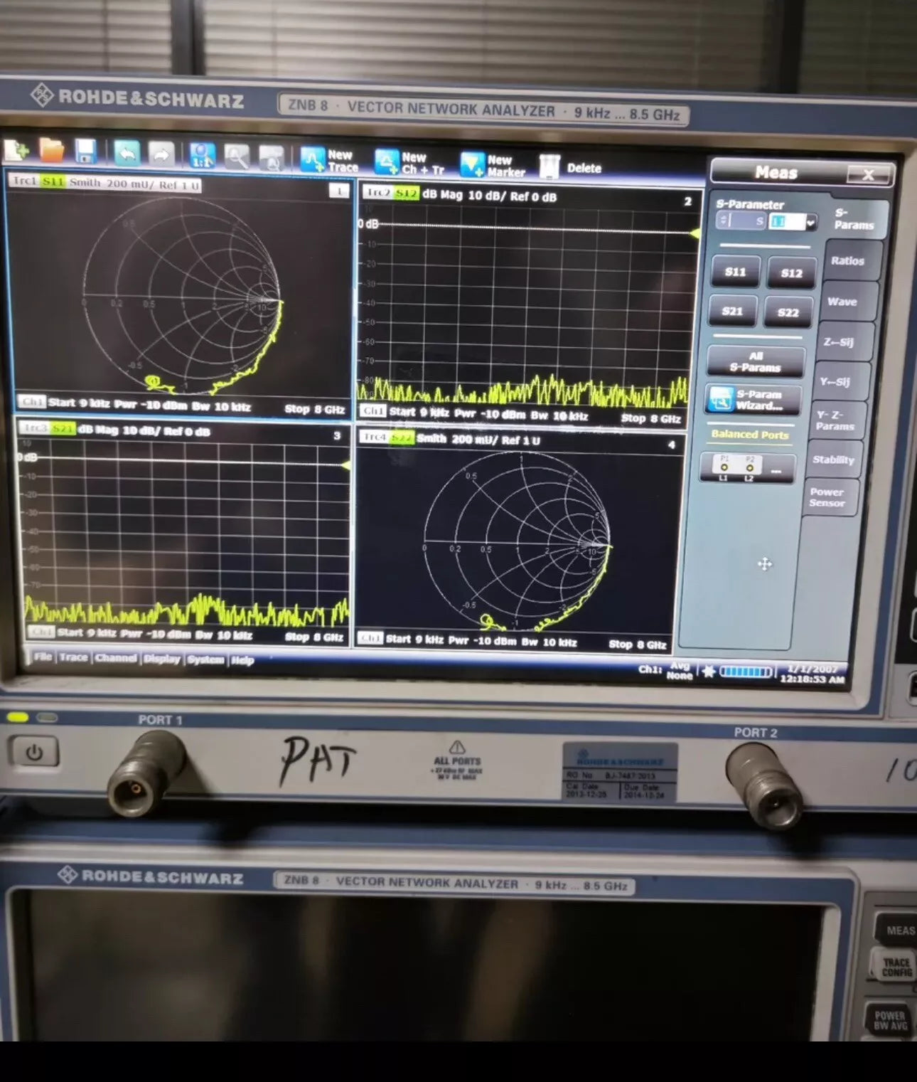Click the 0 dB reference marker on S12 plot
Image resolution: width=917 pixels, height=1082 pixels.
695,233
